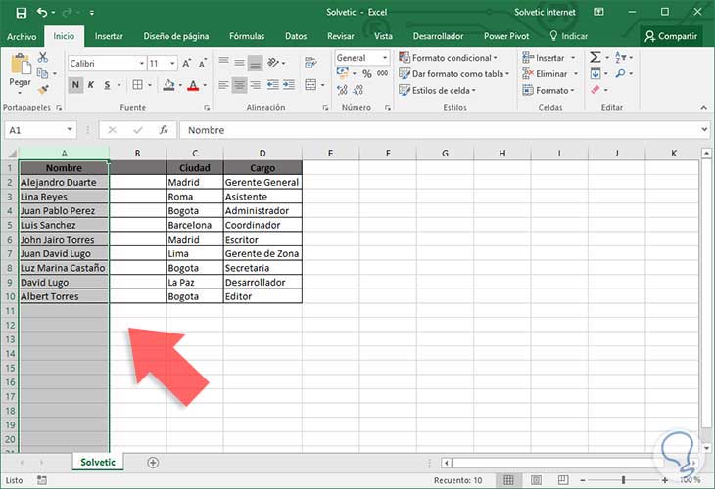Open the Insert Function fx dialog
This screenshot has height=489, width=715.
(x=164, y=130)
